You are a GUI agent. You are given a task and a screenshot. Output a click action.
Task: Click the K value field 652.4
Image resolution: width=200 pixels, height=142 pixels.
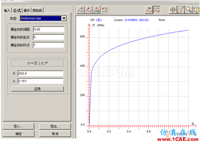click(41, 73)
